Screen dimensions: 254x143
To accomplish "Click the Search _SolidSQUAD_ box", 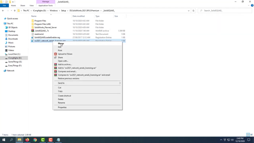I will pos(225,11).
